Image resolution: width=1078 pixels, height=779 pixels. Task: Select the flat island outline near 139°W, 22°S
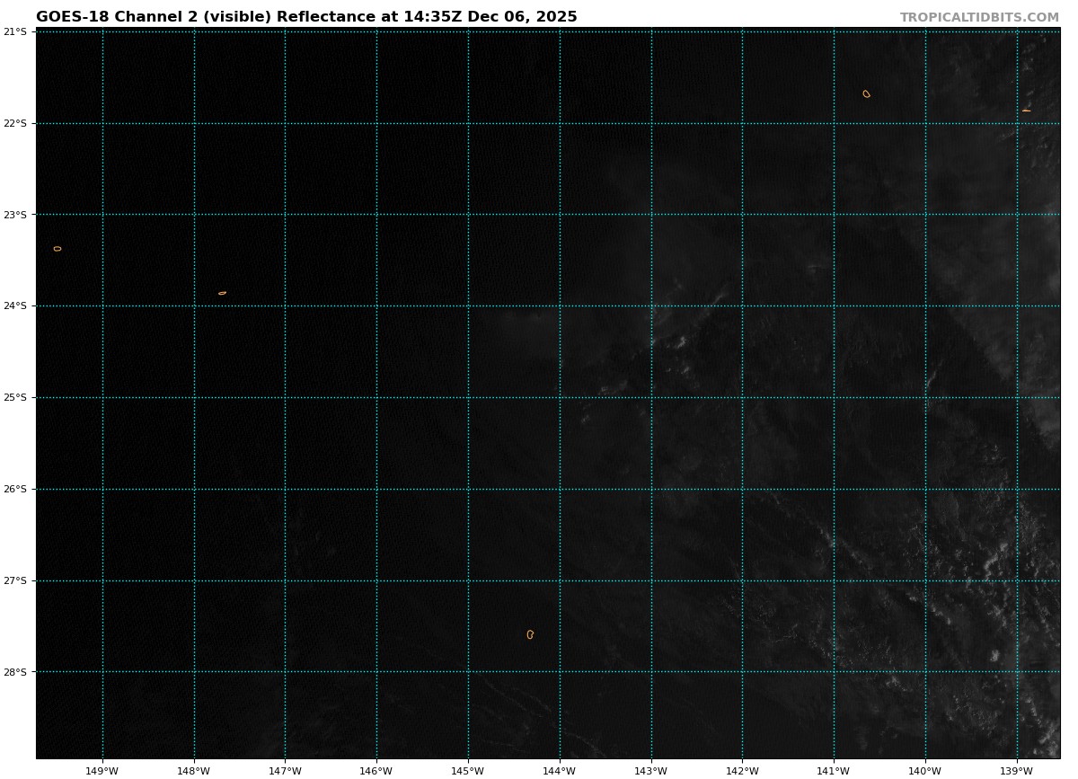[x=1026, y=111]
